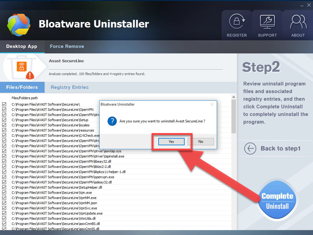Click the blue question mark icon

112,121
